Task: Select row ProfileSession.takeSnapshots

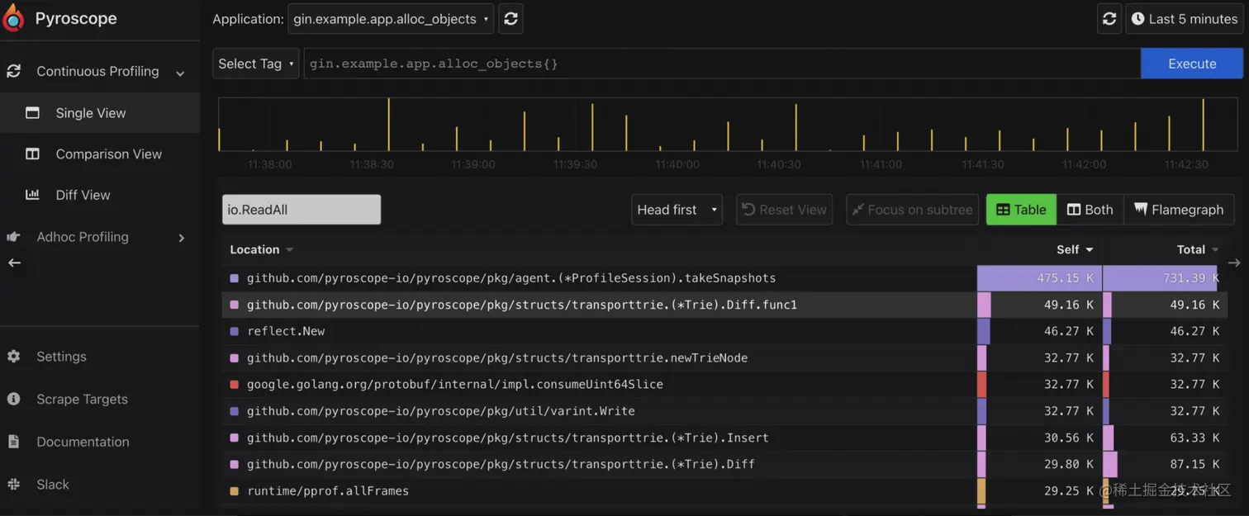Action: pos(724,278)
